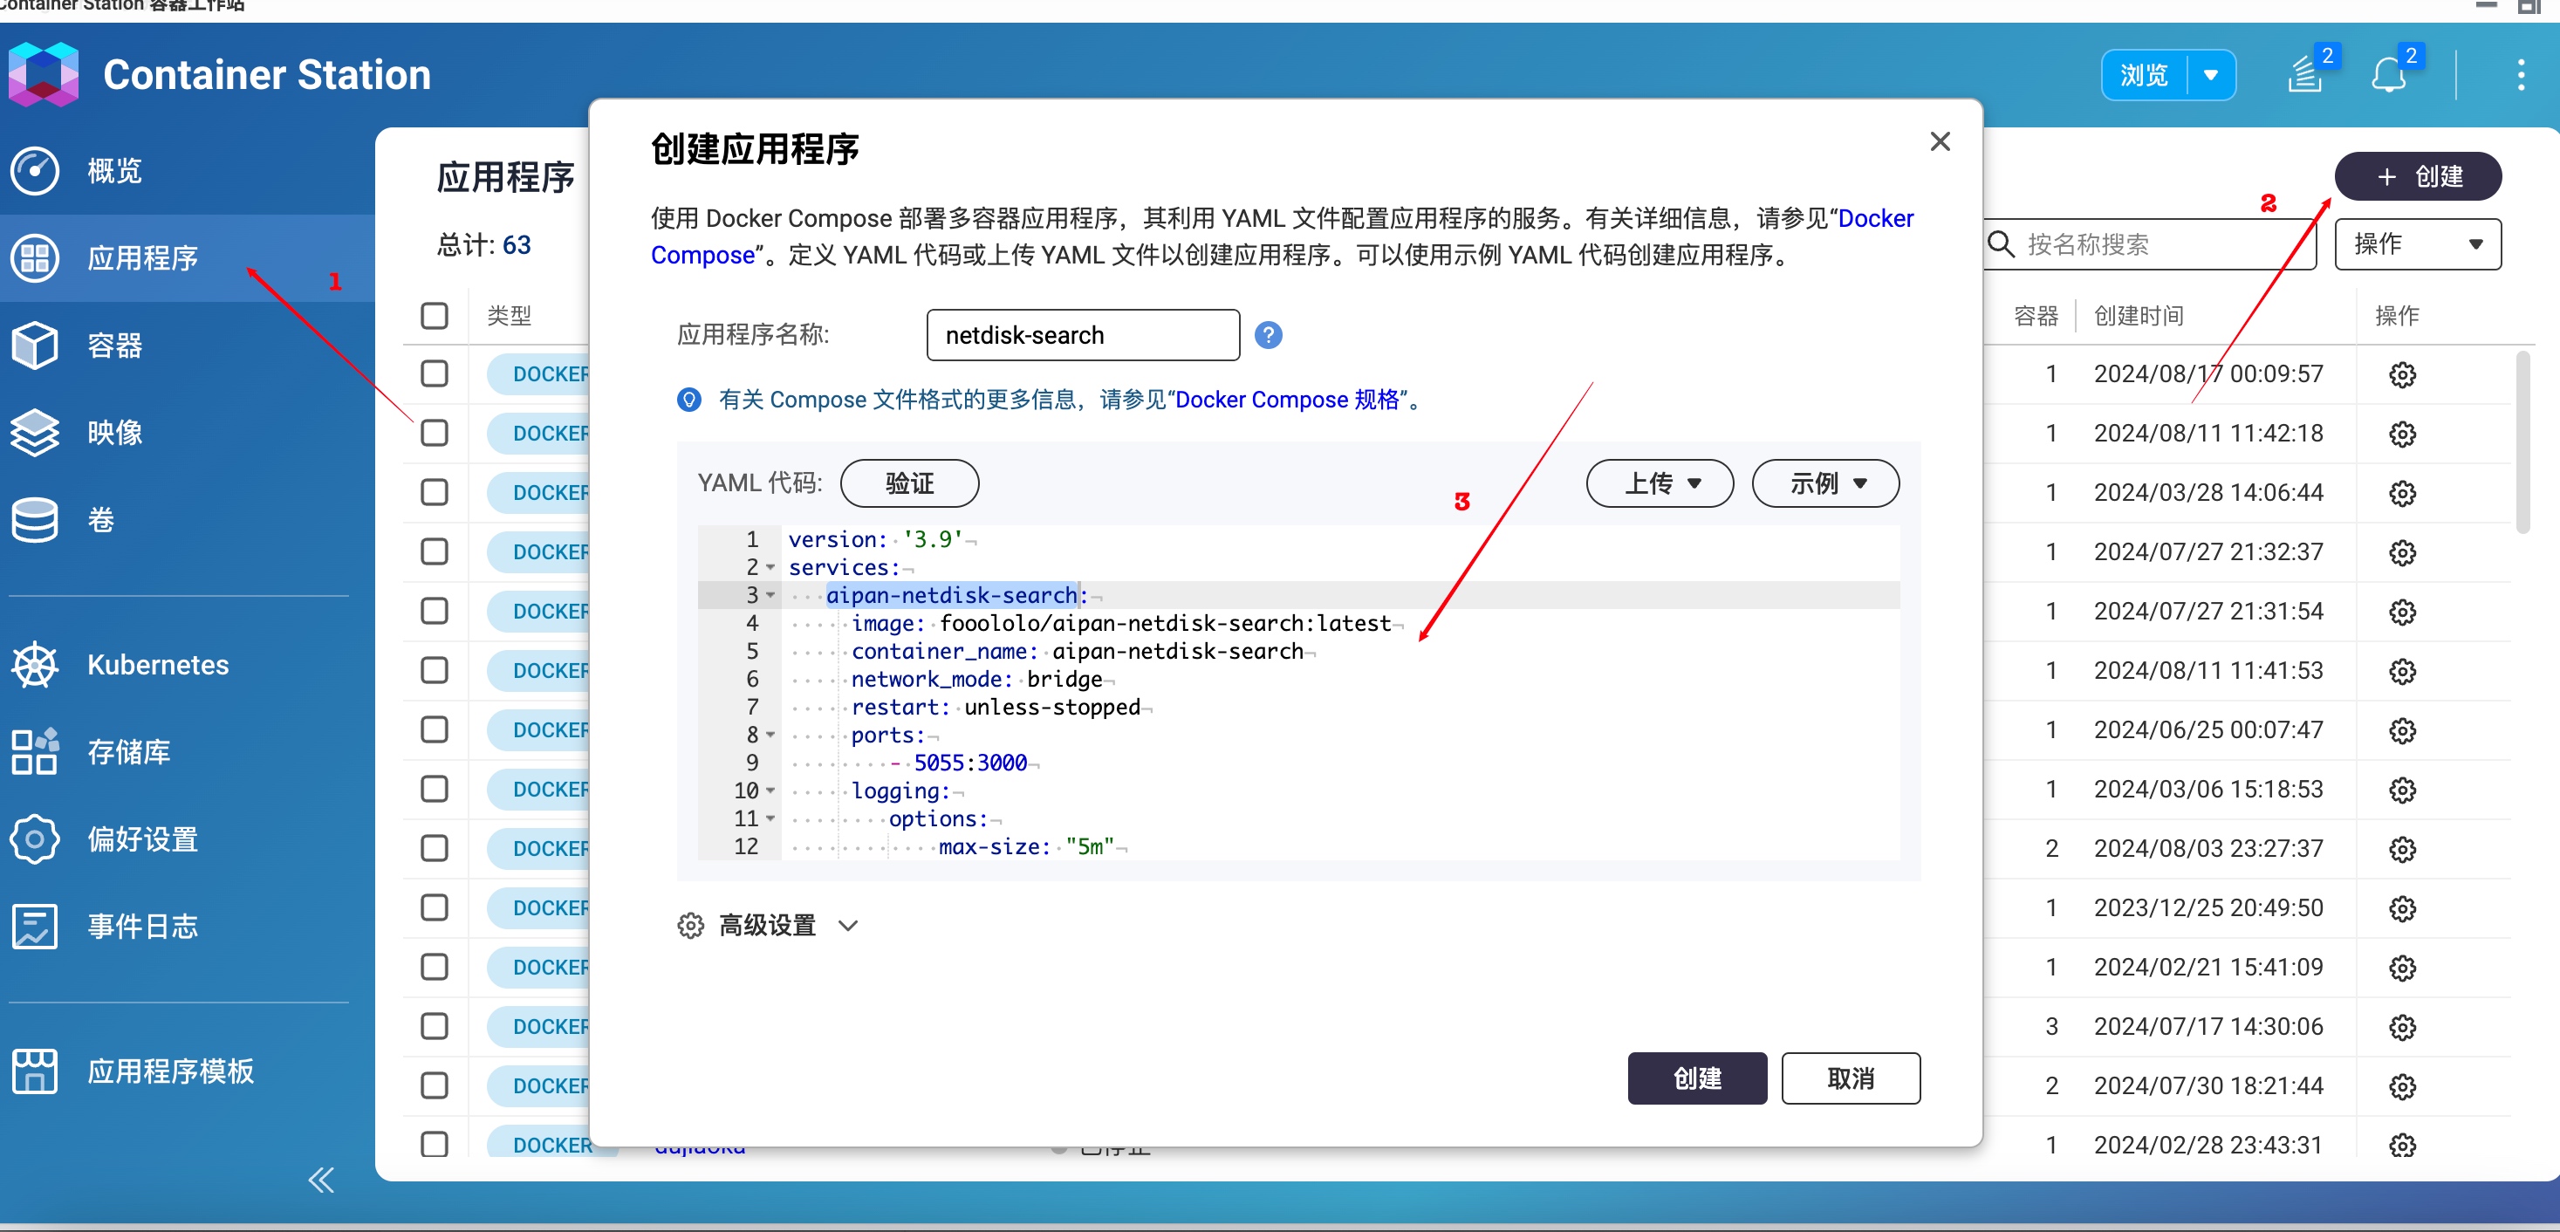Check the row for 2024/08/11 11:41:53
The width and height of the screenshot is (2560, 1232).
435,671
